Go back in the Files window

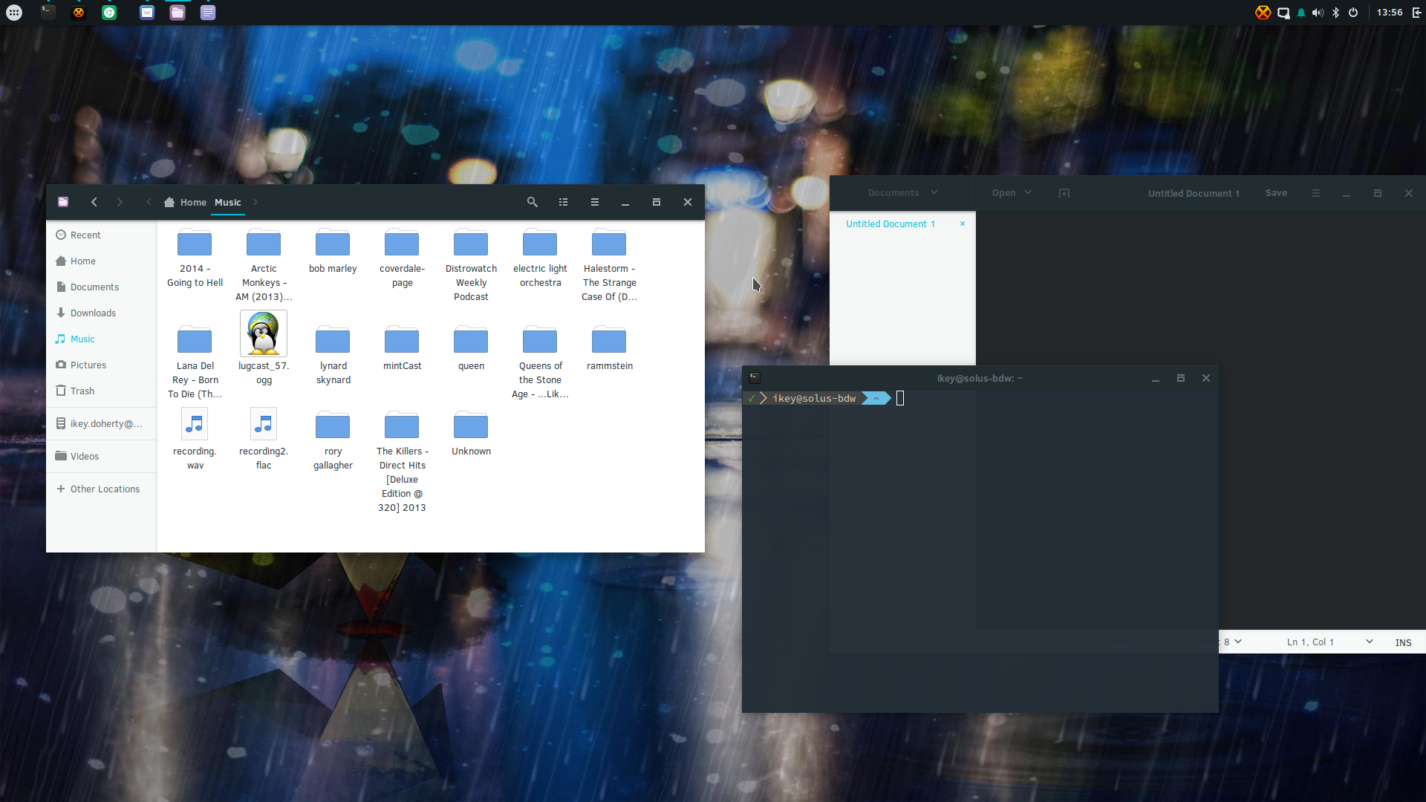click(x=94, y=202)
